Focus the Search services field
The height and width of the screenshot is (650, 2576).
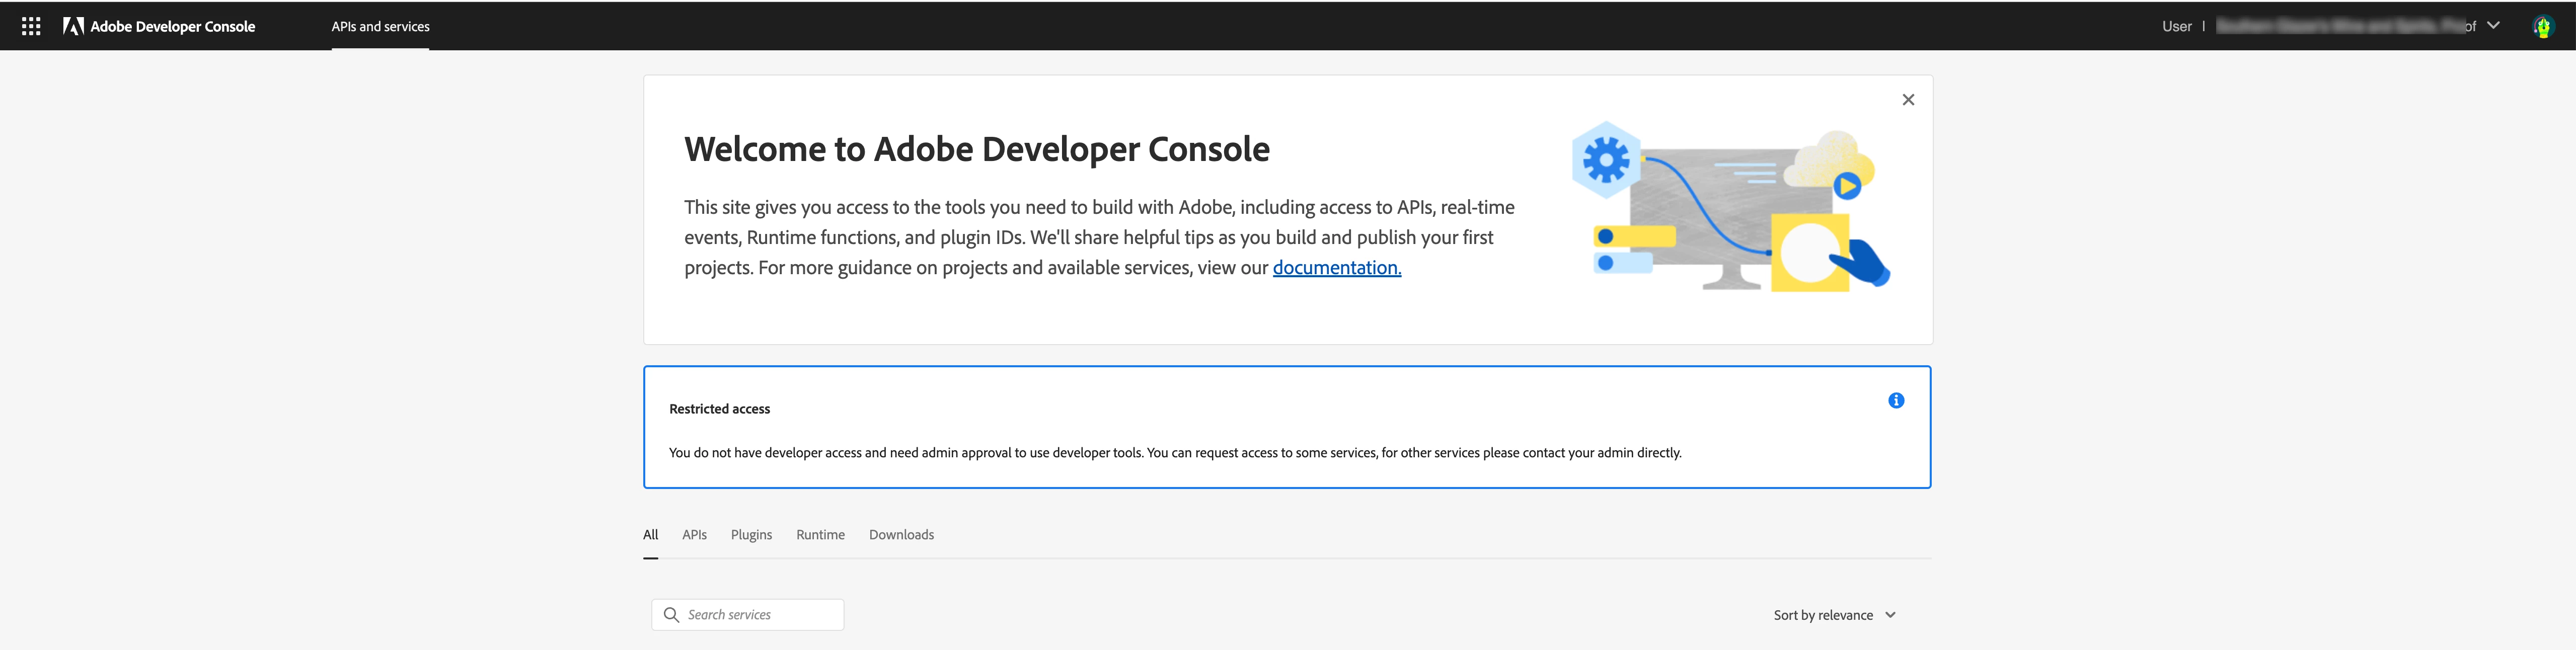pyautogui.click(x=760, y=615)
